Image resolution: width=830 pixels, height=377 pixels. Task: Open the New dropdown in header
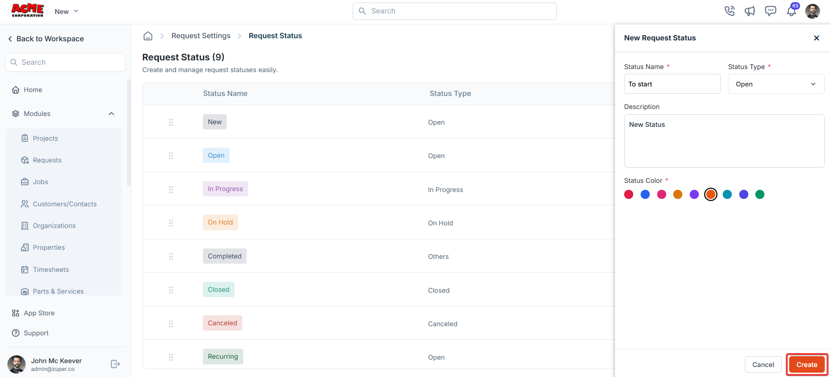(66, 11)
